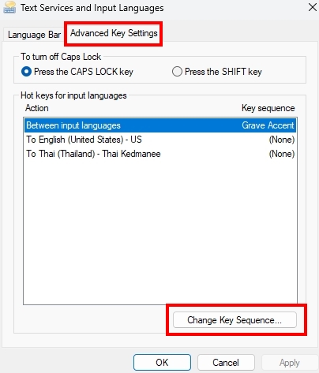Click empty space in hot keys list

point(160,231)
